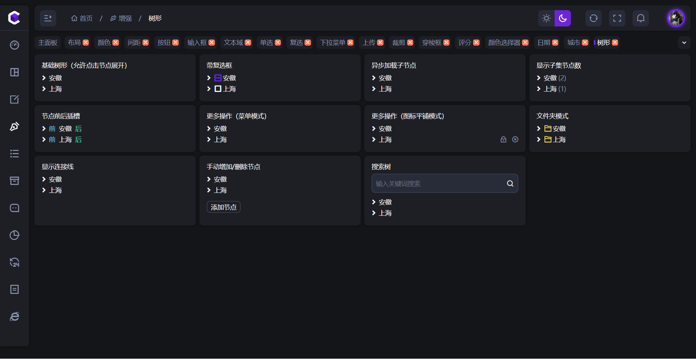The image size is (696, 359).
Task: Switch to the 主面板 tab
Action: point(48,43)
